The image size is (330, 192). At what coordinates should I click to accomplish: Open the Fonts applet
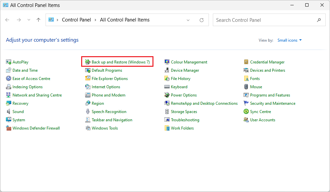[x=254, y=78]
